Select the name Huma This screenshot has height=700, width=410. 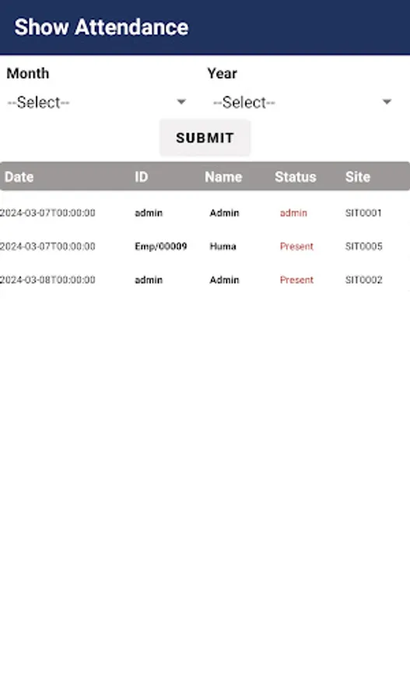coord(223,247)
